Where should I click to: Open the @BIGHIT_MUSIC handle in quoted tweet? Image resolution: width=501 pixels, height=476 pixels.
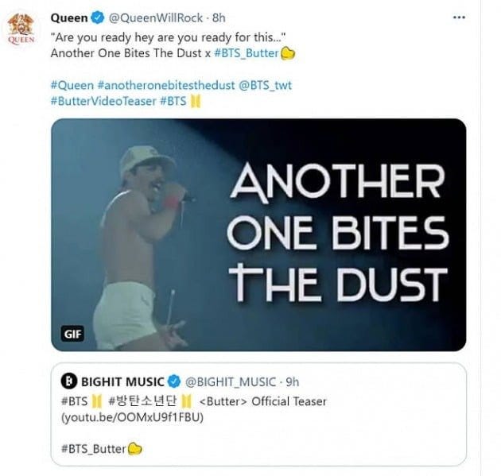pyautogui.click(x=231, y=381)
